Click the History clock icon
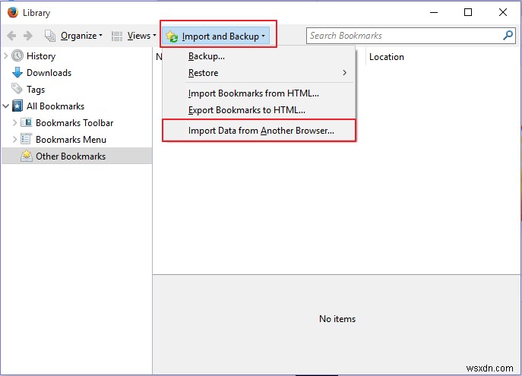 click(17, 55)
